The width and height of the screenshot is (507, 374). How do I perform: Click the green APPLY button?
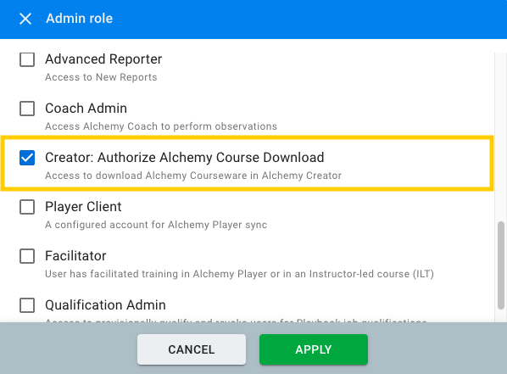click(x=314, y=349)
